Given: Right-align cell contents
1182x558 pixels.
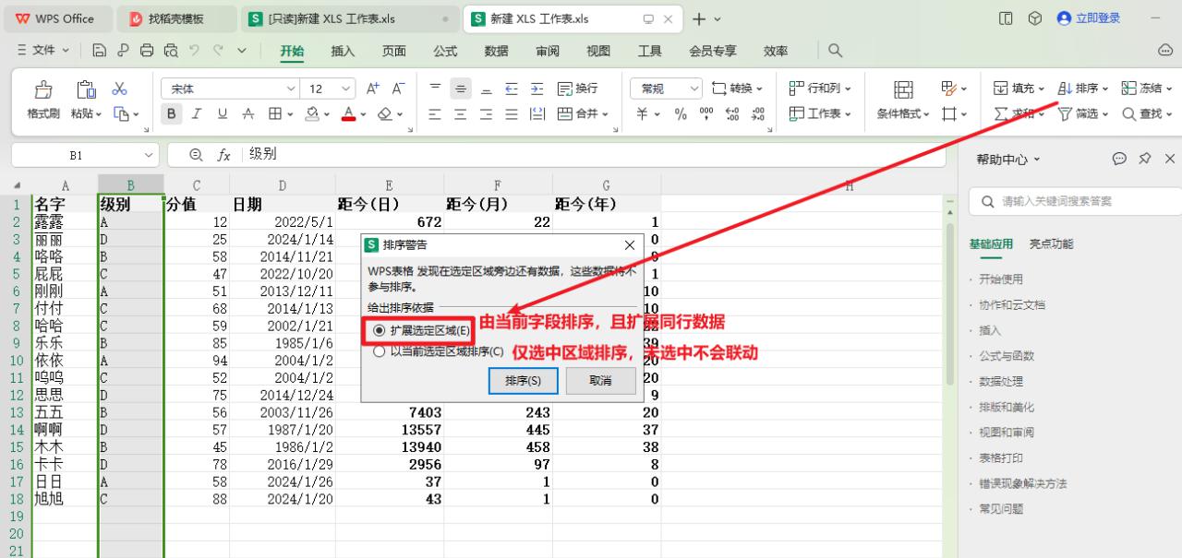Looking at the screenshot, I should pos(486,113).
